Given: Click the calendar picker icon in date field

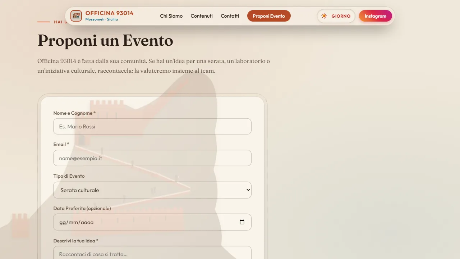Looking at the screenshot, I should pos(242,222).
